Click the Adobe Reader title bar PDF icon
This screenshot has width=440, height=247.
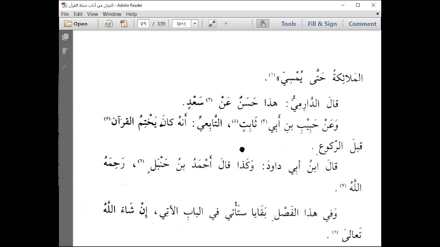[x=64, y=5]
